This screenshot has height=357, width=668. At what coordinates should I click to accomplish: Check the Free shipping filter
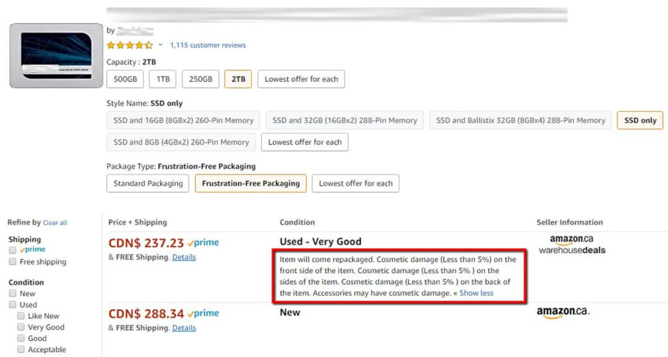pos(13,262)
